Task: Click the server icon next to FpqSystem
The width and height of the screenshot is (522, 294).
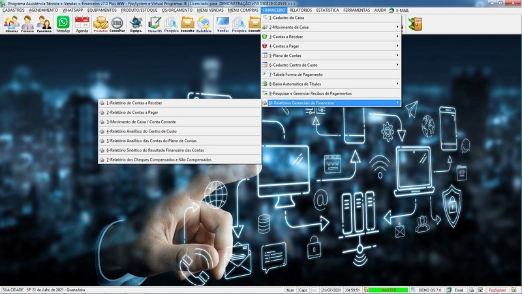Action: click(x=480, y=290)
